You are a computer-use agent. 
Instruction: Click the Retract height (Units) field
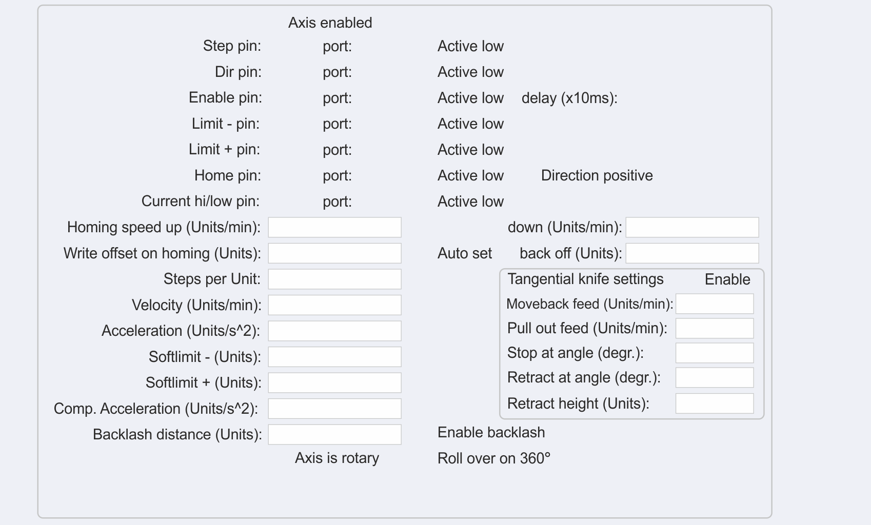[715, 403]
